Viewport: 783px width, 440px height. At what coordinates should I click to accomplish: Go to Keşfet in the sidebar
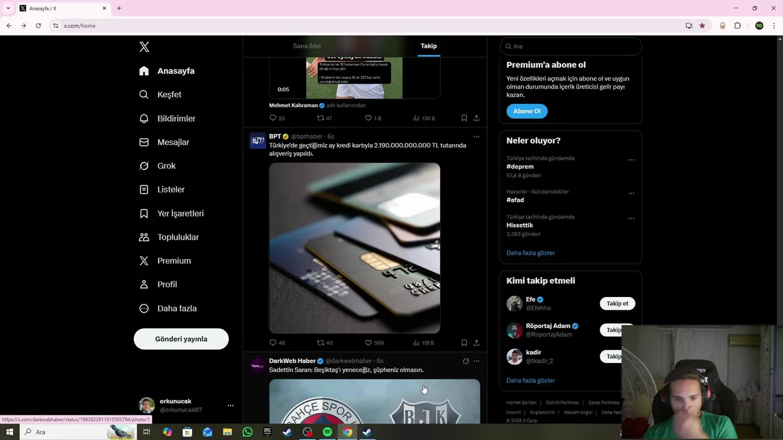[x=160, y=95]
